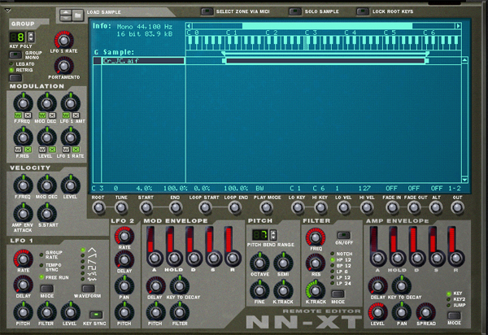
Task: Enable Lock Root Keys
Action: [363, 11]
